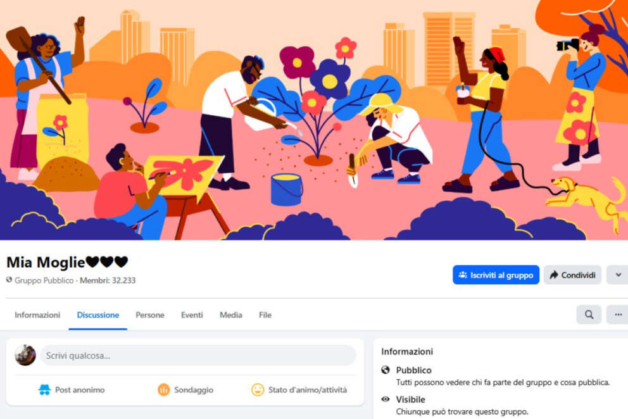The image size is (628, 419).
Task: Click the Stato d'animo smiley icon
Action: [258, 390]
